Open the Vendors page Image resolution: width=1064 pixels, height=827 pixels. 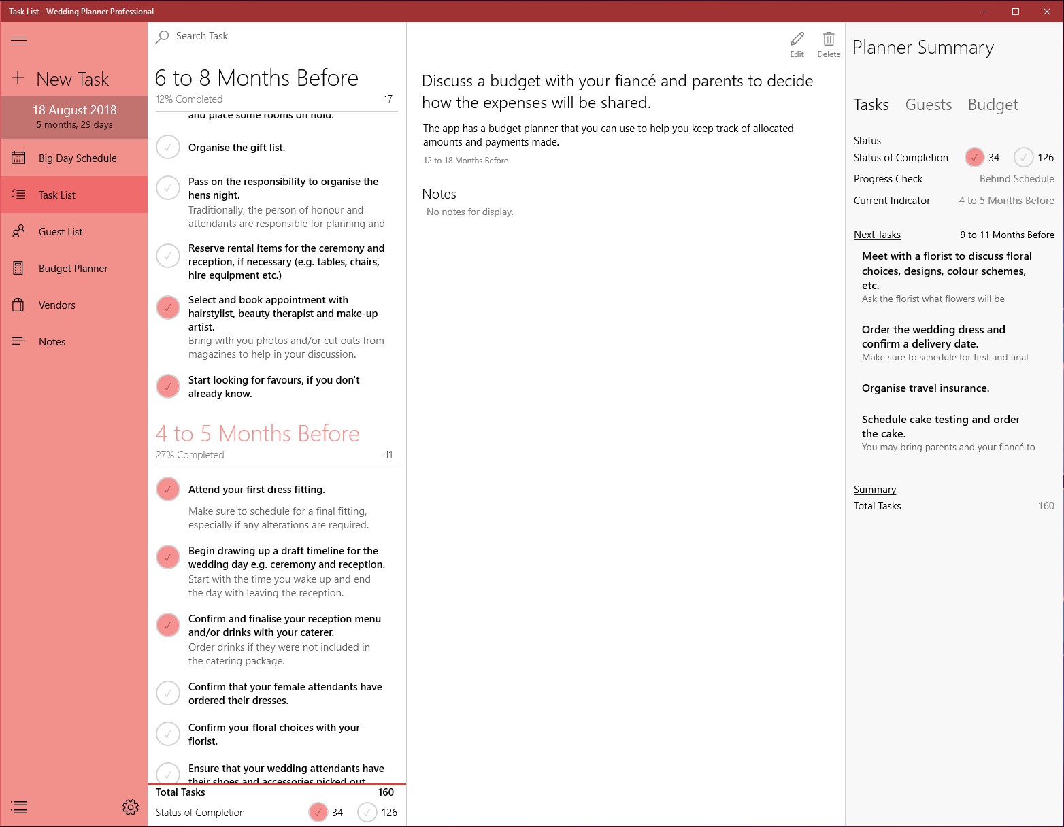click(74, 305)
